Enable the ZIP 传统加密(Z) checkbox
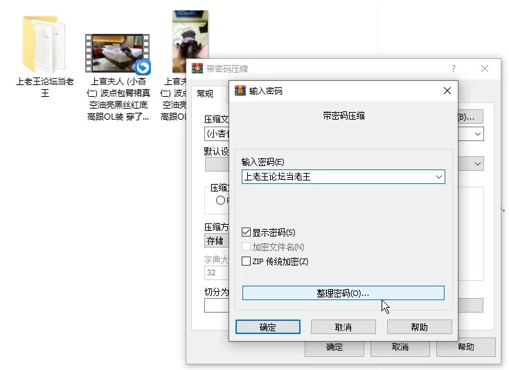Image resolution: width=509 pixels, height=370 pixels. pyautogui.click(x=246, y=261)
